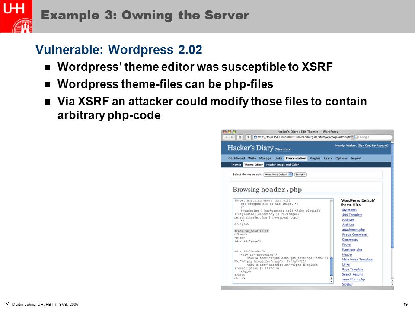Open the Import menu item
Image resolution: width=415 pixels, height=311 pixels.
pyautogui.click(x=356, y=158)
